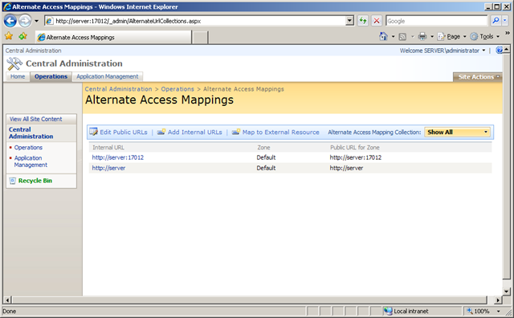The width and height of the screenshot is (514, 318).
Task: Click the Recycle Bin icon in sidebar
Action: (13, 181)
